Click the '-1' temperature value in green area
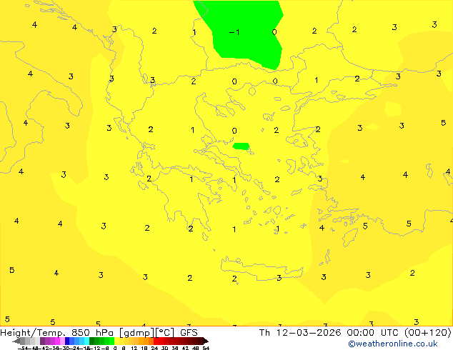This screenshot has height=350, width=453. point(234,32)
